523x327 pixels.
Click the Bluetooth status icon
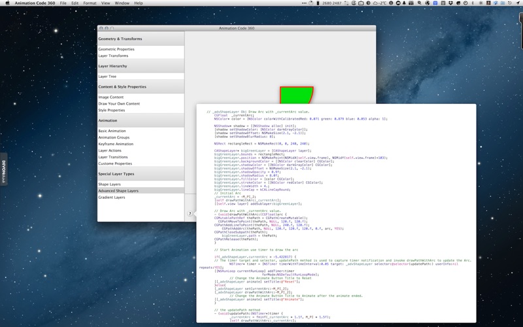pyautogui.click(x=473, y=3)
